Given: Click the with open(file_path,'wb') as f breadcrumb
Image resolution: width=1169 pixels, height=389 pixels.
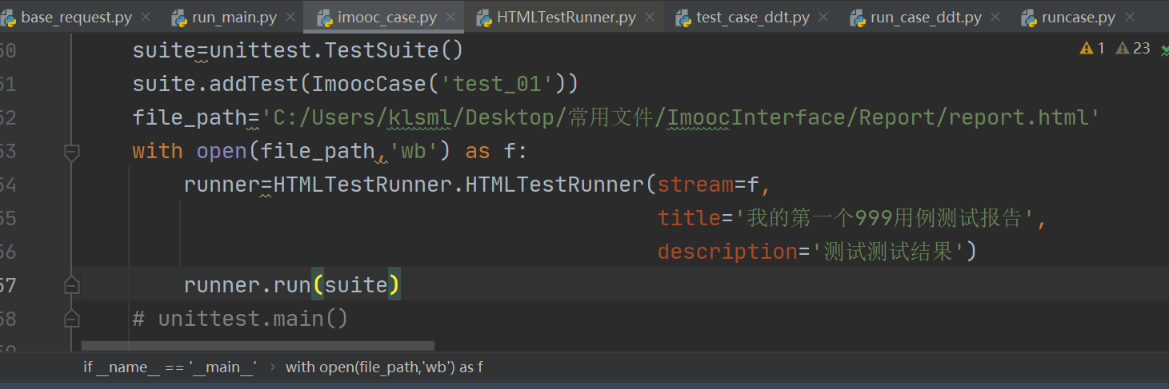Looking at the screenshot, I should coord(384,367).
